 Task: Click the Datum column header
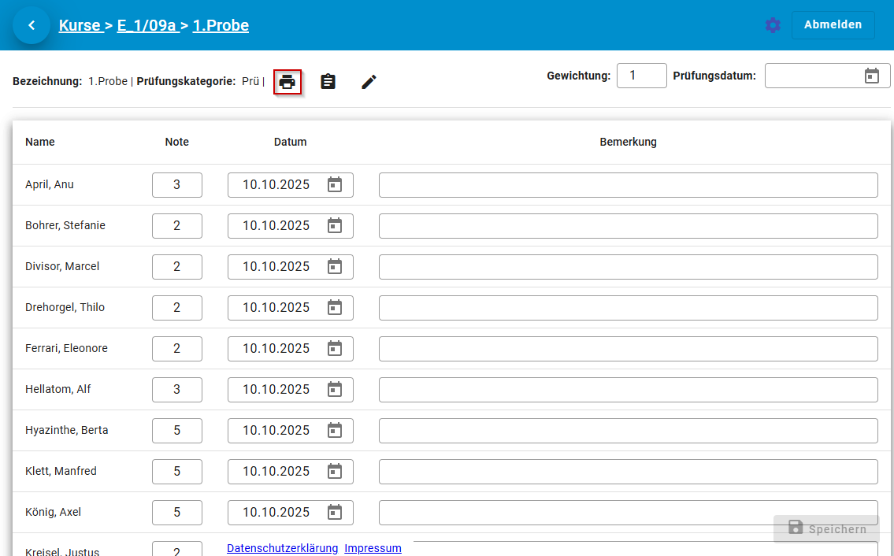point(290,142)
